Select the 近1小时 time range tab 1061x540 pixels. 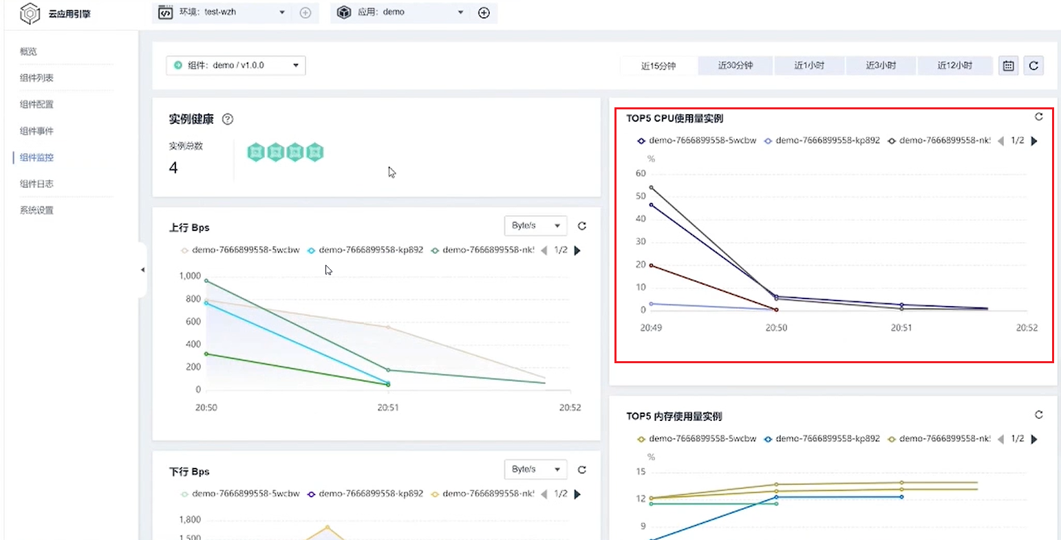(x=809, y=65)
